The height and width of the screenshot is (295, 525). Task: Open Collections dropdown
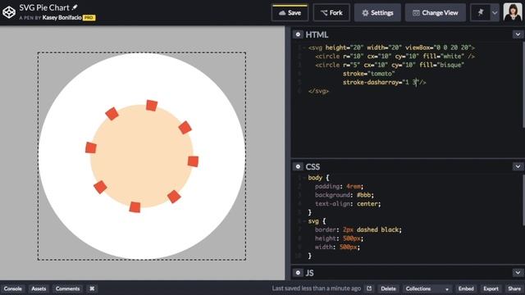427,288
